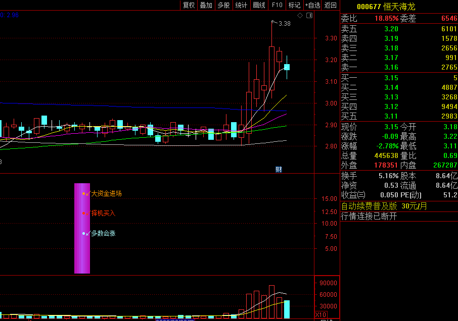This screenshot has width=458, height=321.
Task: Click the purple signal bar in indicator pane
Action: tap(82, 228)
